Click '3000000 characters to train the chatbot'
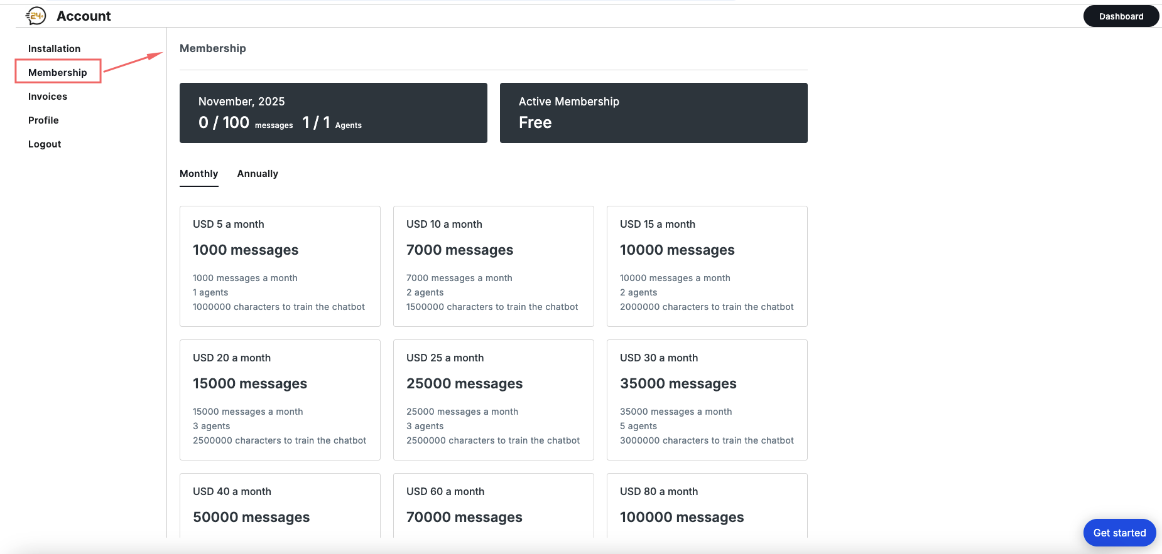Image resolution: width=1162 pixels, height=554 pixels. pyautogui.click(x=707, y=440)
